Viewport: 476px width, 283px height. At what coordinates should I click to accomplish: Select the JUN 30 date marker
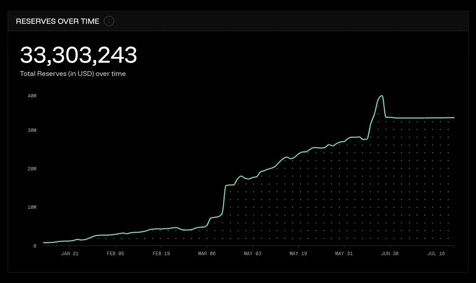[x=390, y=253]
